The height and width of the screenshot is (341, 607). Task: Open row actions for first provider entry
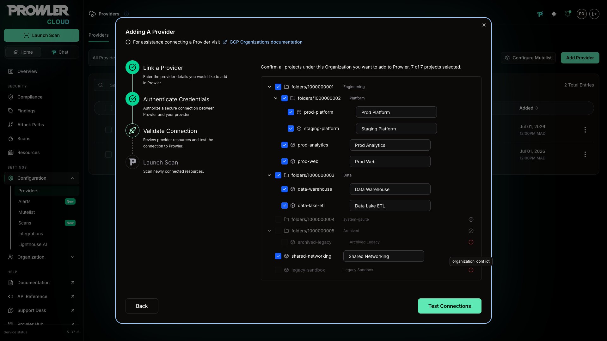pos(585,130)
